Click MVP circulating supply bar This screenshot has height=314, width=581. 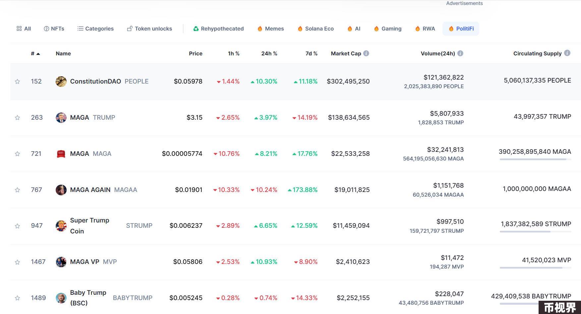pyautogui.click(x=535, y=268)
